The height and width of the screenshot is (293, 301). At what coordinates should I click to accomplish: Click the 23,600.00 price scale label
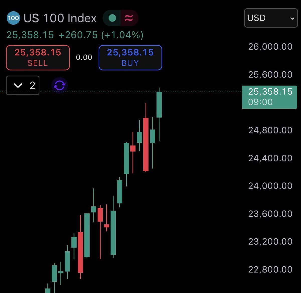(270, 214)
